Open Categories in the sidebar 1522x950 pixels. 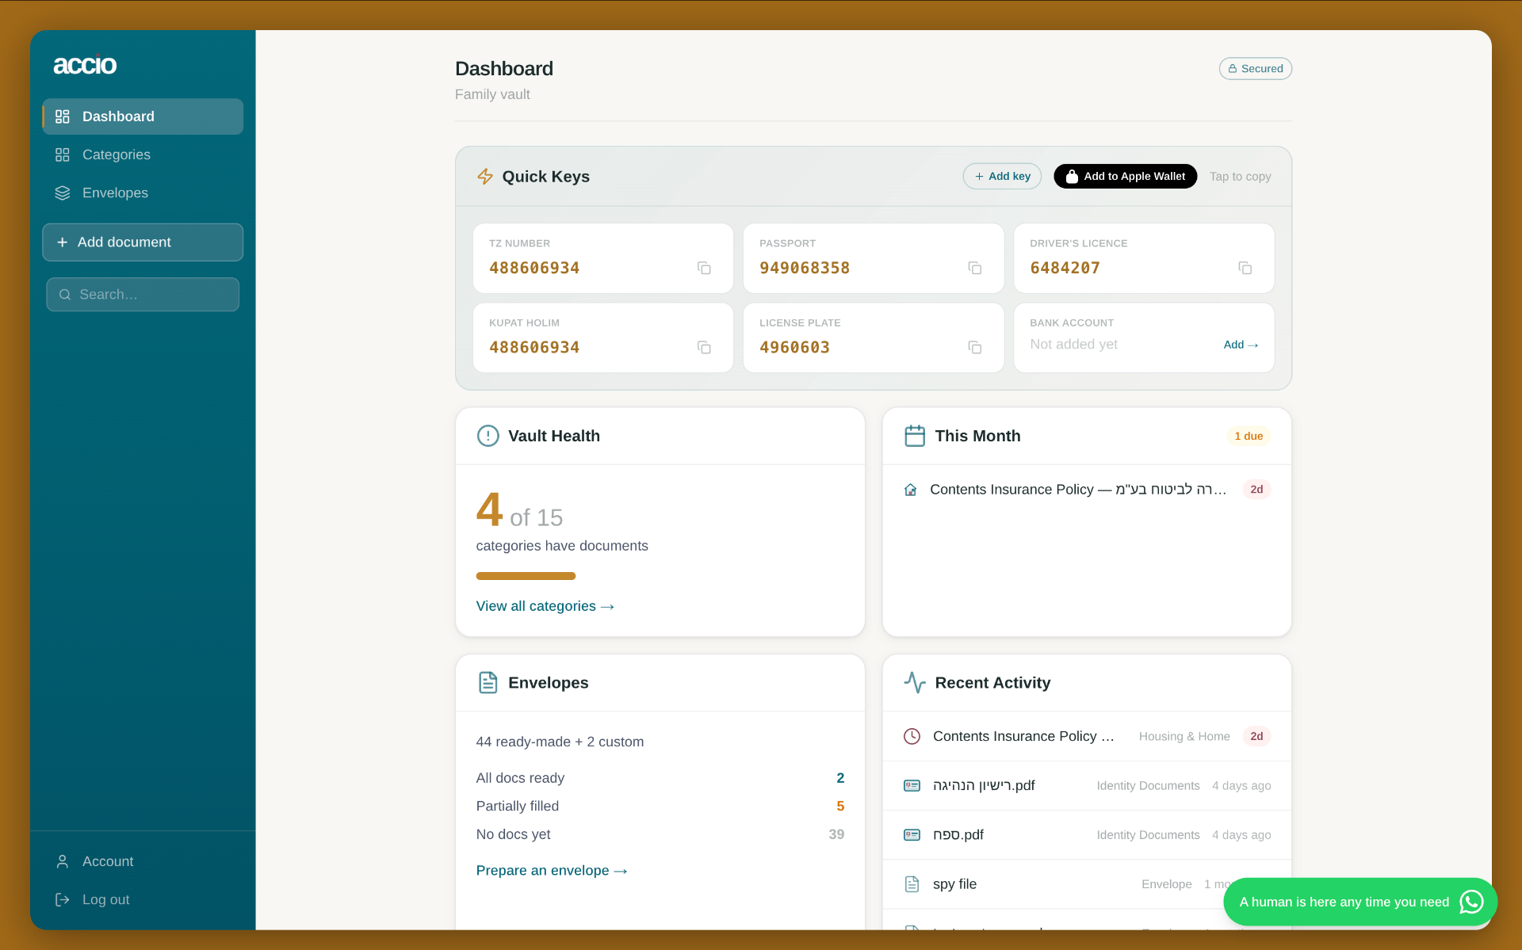pos(143,155)
